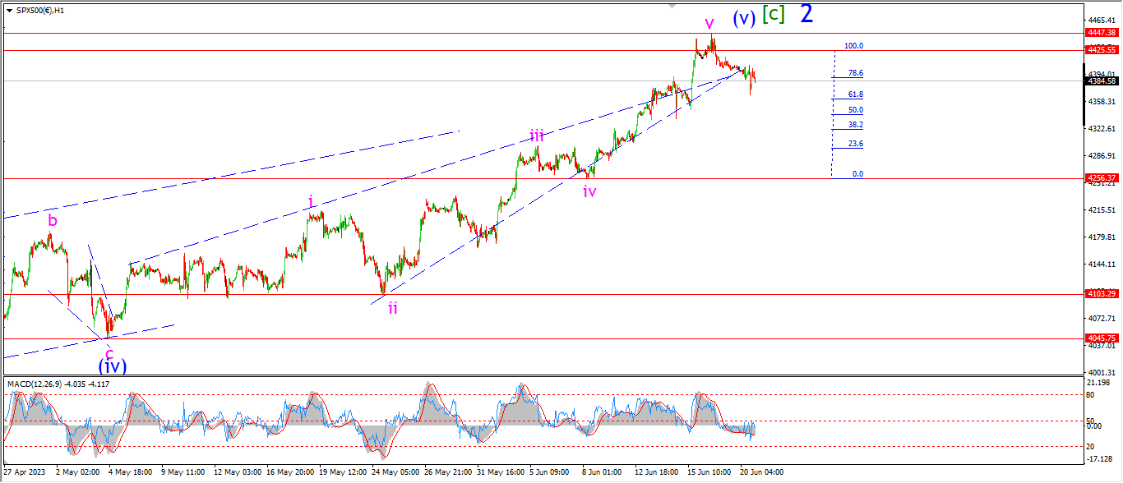1123x483 pixels.
Task: Click the 5 Jun 09:00 time label
Action: click(x=550, y=473)
